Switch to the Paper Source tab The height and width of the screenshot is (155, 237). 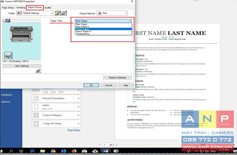pos(35,7)
